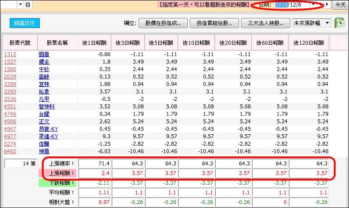Select 平均報酬 value 1.11
Screen dimensions: 349x208
pos(95,192)
